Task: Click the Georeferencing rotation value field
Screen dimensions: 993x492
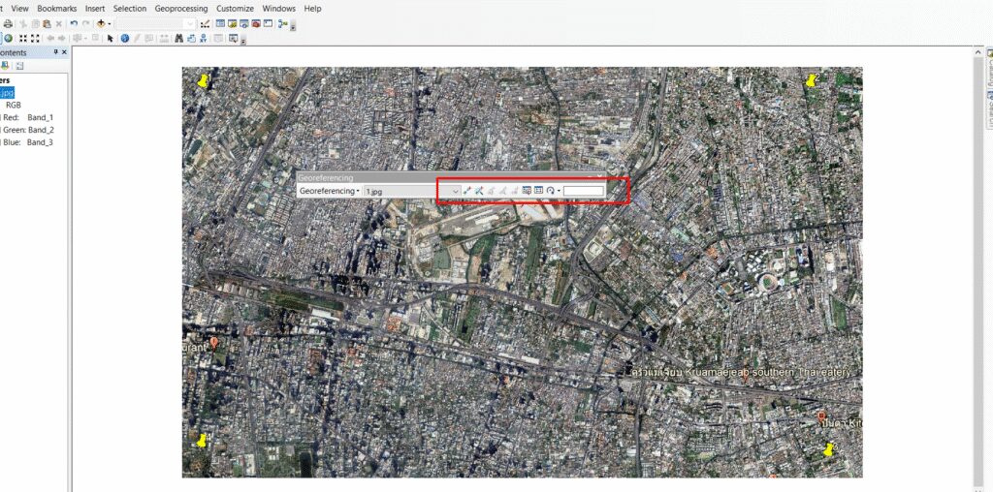Action: [583, 191]
